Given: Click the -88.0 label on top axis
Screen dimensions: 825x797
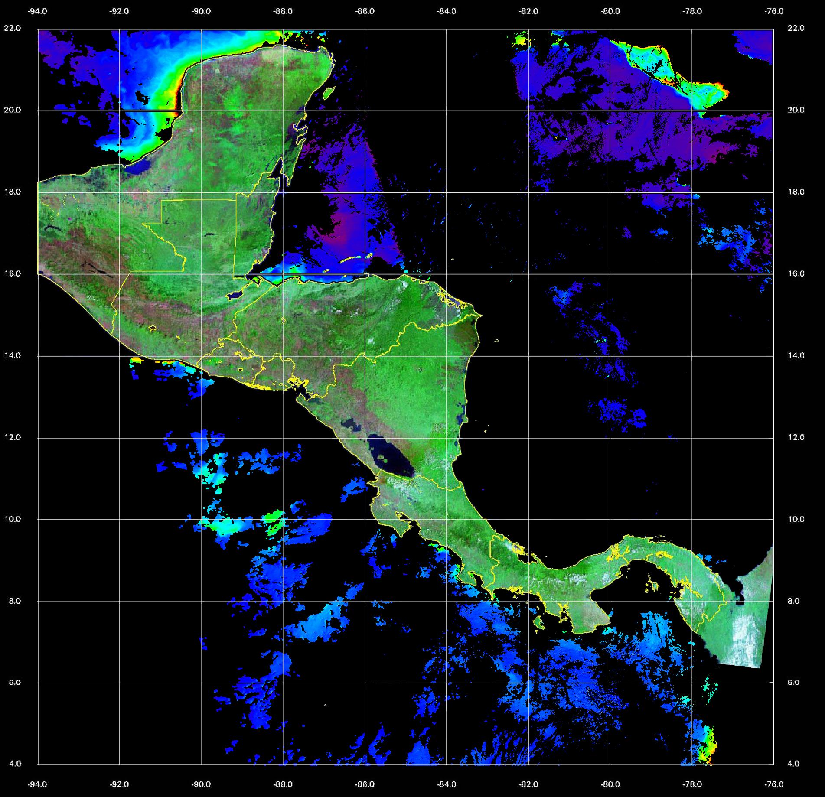Looking at the screenshot, I should [x=283, y=12].
